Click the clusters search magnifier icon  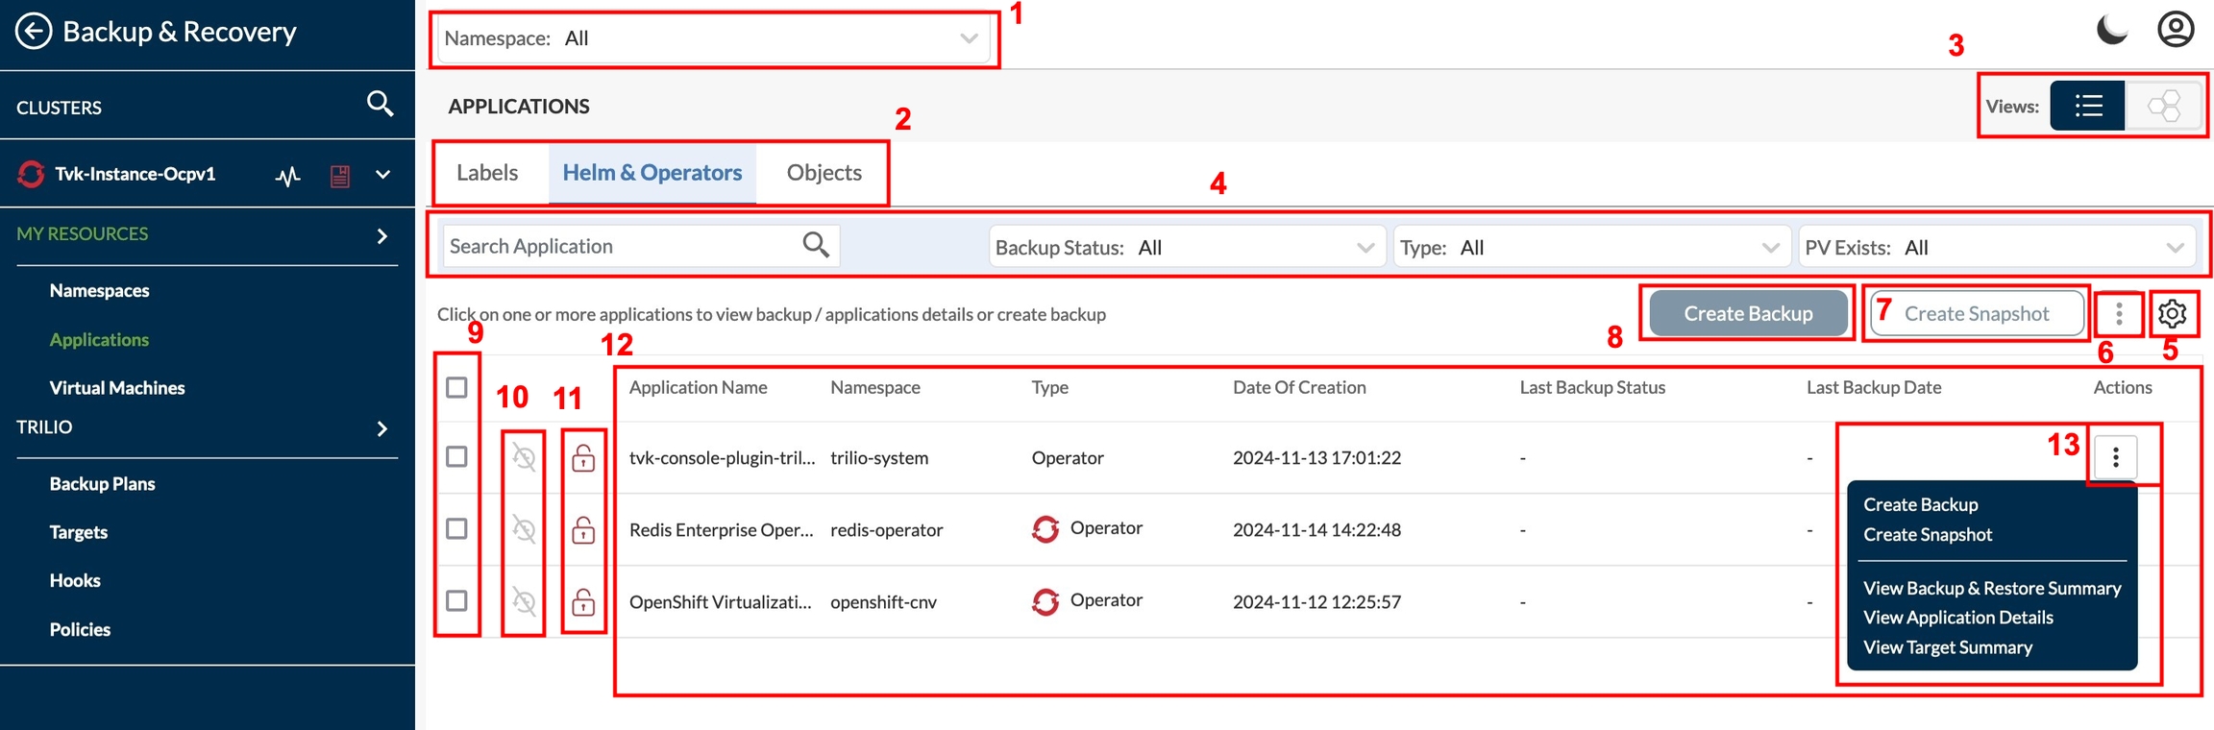point(381,104)
